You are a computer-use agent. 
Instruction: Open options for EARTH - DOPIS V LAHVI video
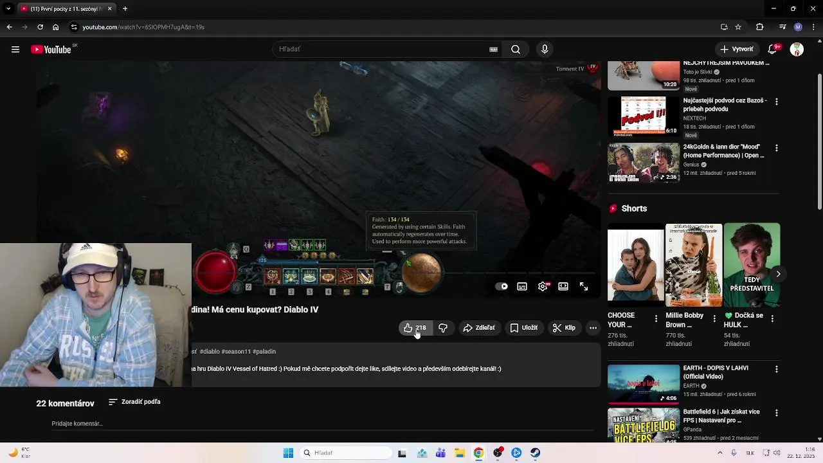coord(777,369)
